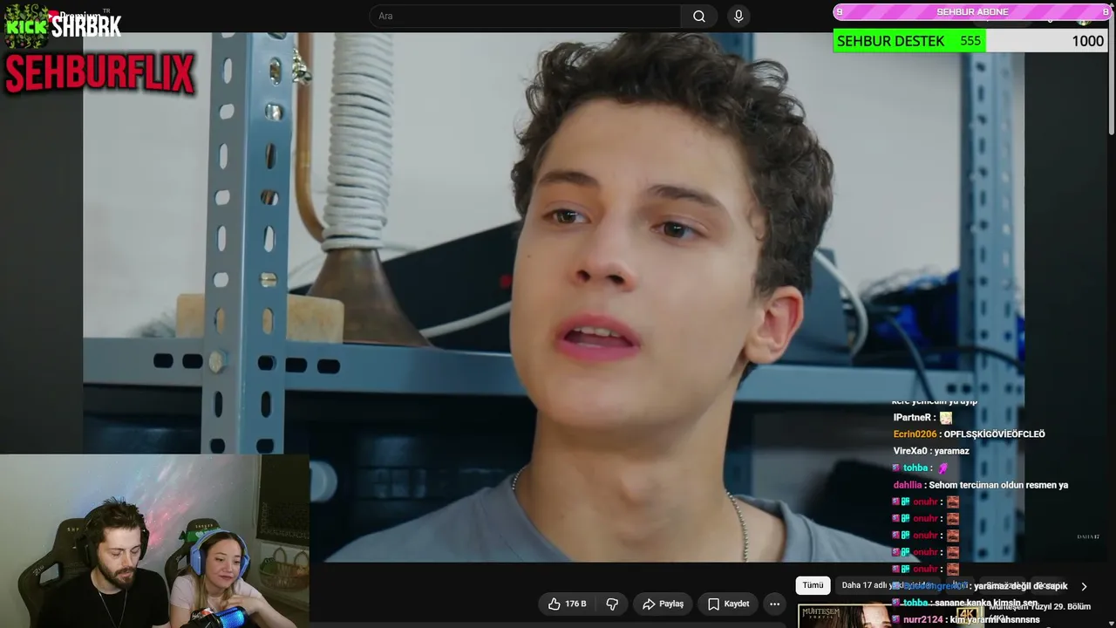Select the Tümü filter chip
Image resolution: width=1116 pixels, height=628 pixels.
(x=813, y=585)
